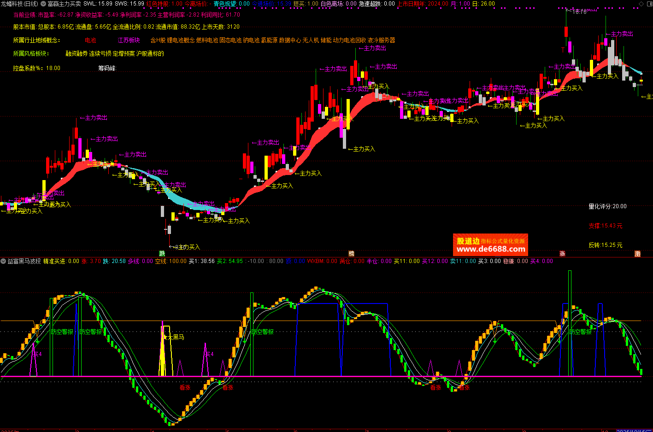Click the 锂电池概念 concept tag

click(x=181, y=41)
